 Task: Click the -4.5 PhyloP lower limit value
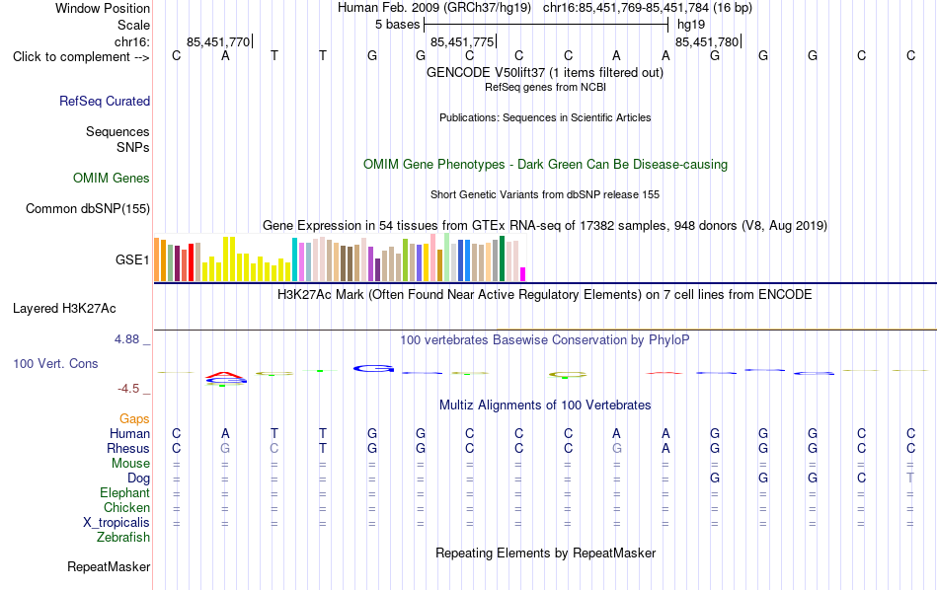tap(128, 389)
